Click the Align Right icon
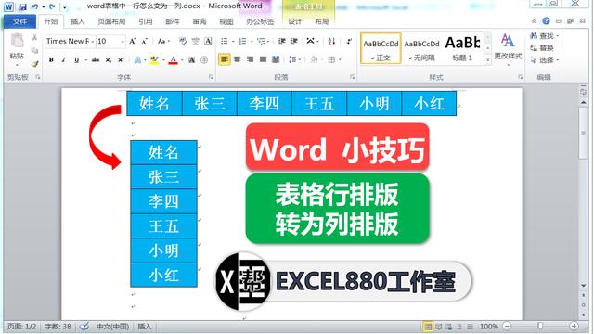Screen dimensions: 594x334 [250, 59]
